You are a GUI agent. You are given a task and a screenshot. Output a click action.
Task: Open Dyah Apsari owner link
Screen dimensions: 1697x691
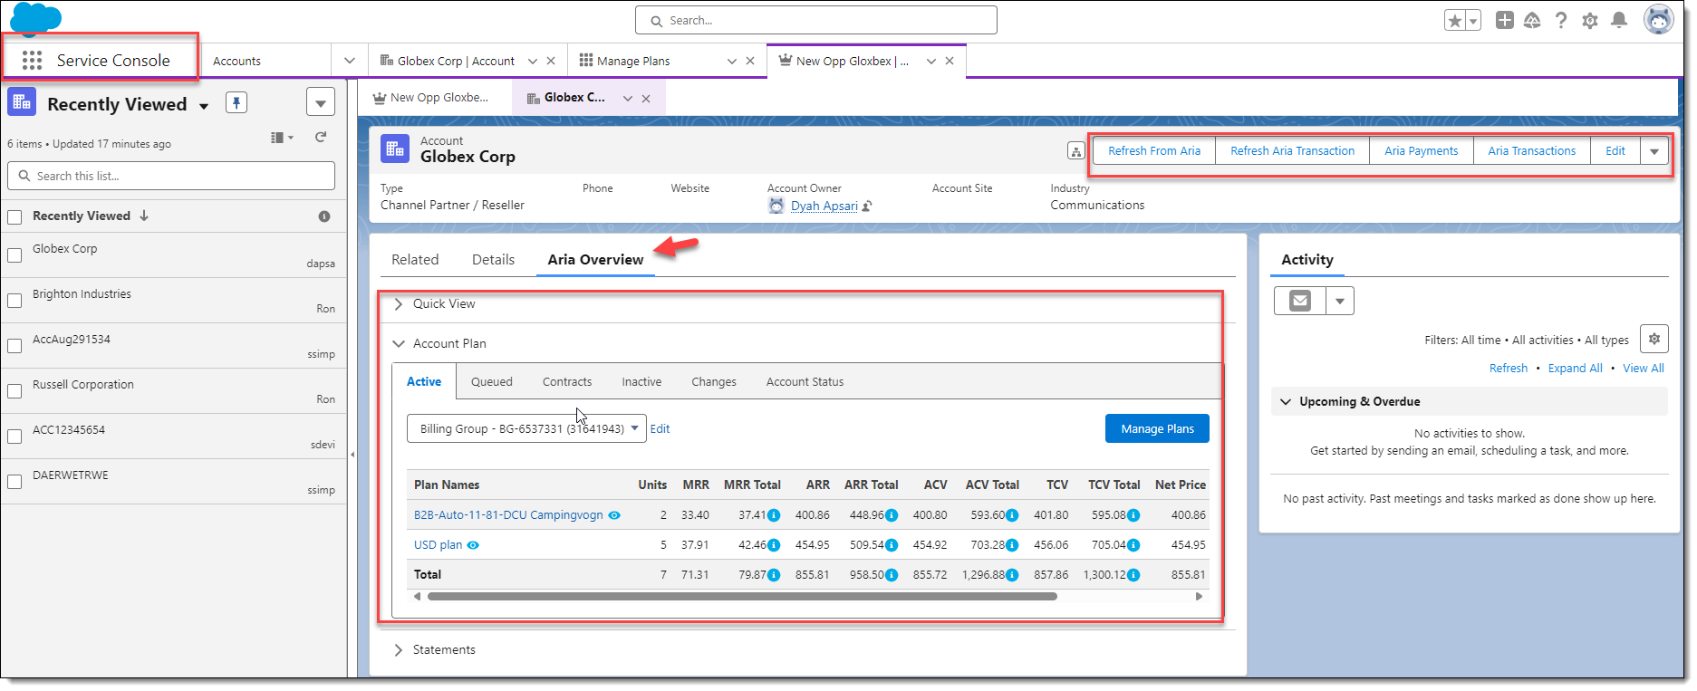coord(824,206)
